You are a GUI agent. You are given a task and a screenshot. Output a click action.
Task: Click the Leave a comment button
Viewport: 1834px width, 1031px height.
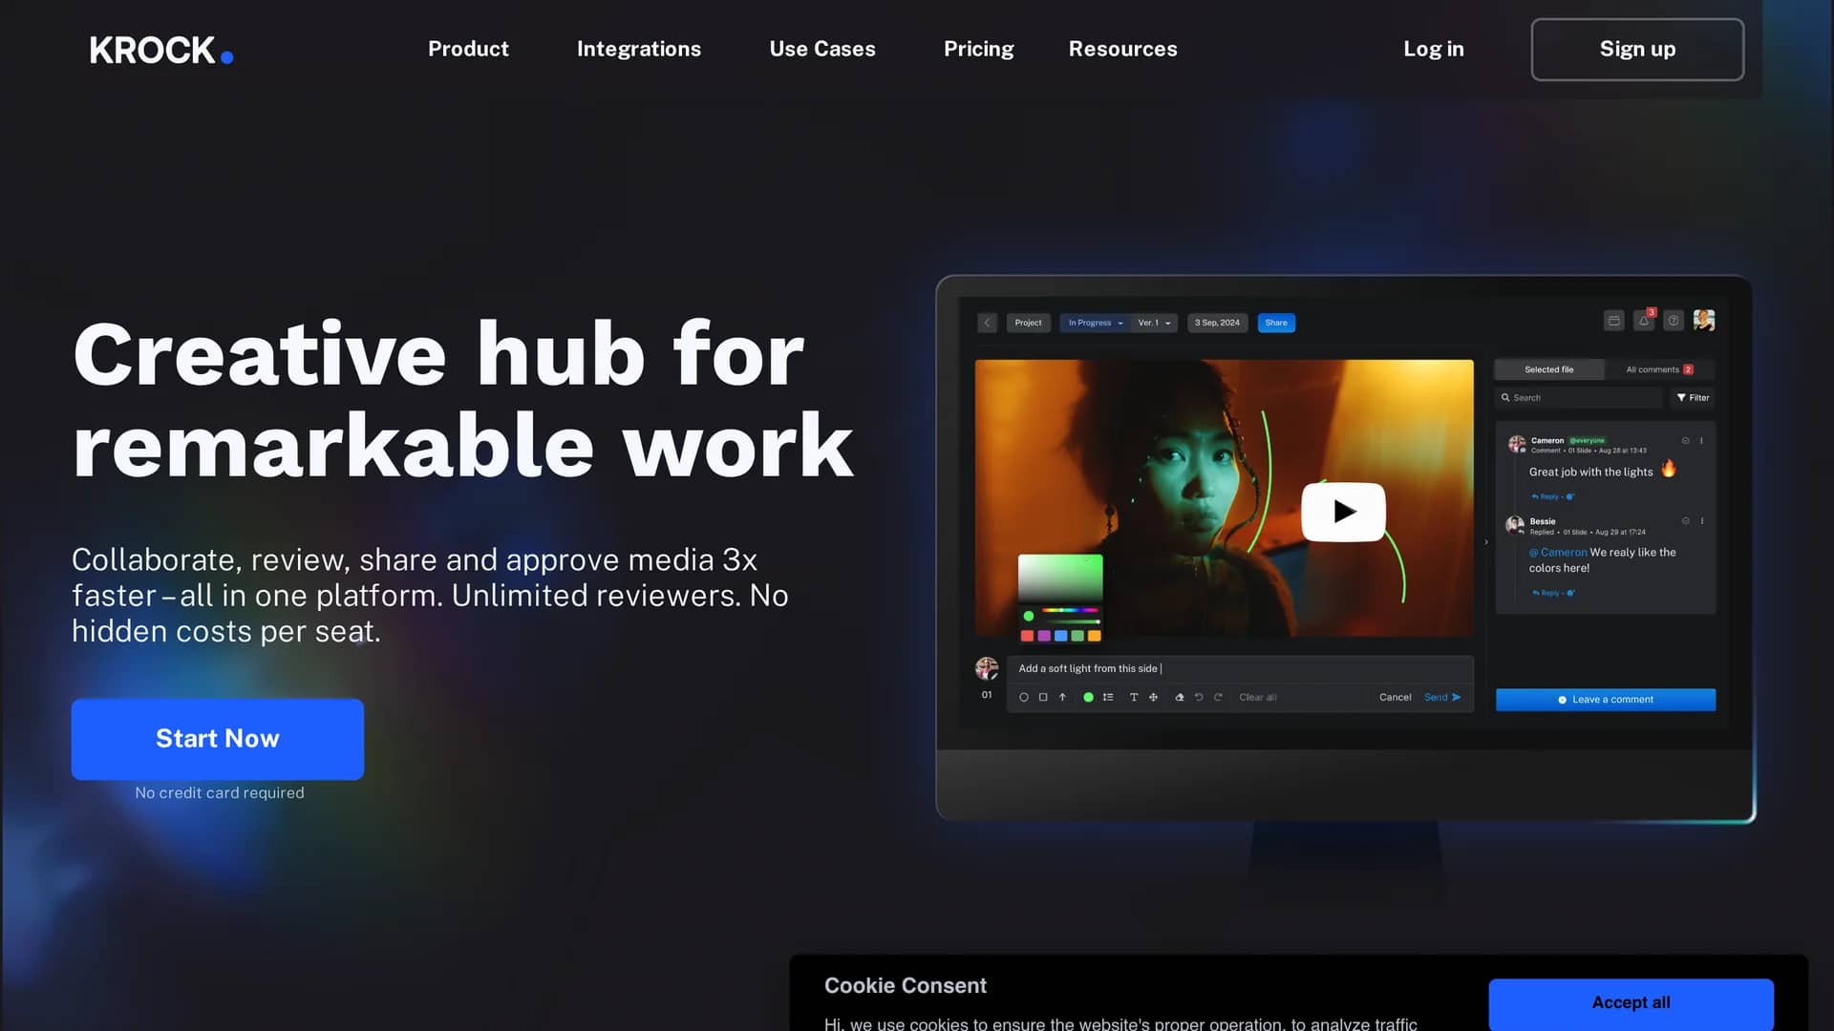[1605, 700]
